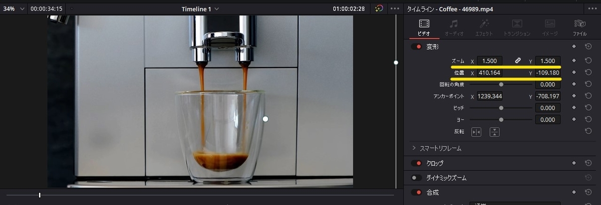Toggle the 変形 (Transform) section switch
Viewport: 601px width, 205px height.
pos(416,47)
